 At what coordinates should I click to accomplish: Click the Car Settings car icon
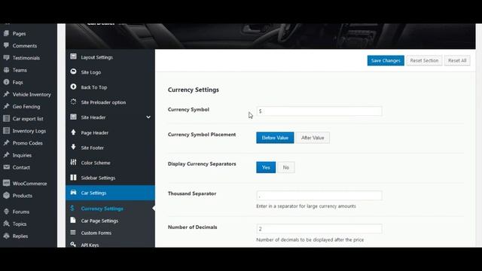point(73,193)
